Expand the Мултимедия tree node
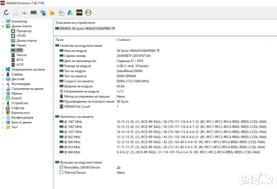Screen dimensions: 277x189 (x=3, y=84)
